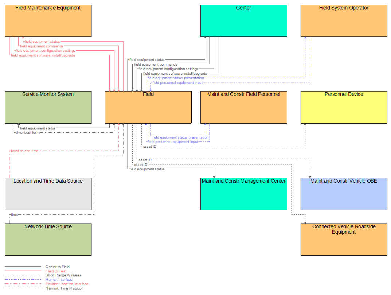
Task: Select 'Short Range Wireless' legend entry
Action: point(63,275)
